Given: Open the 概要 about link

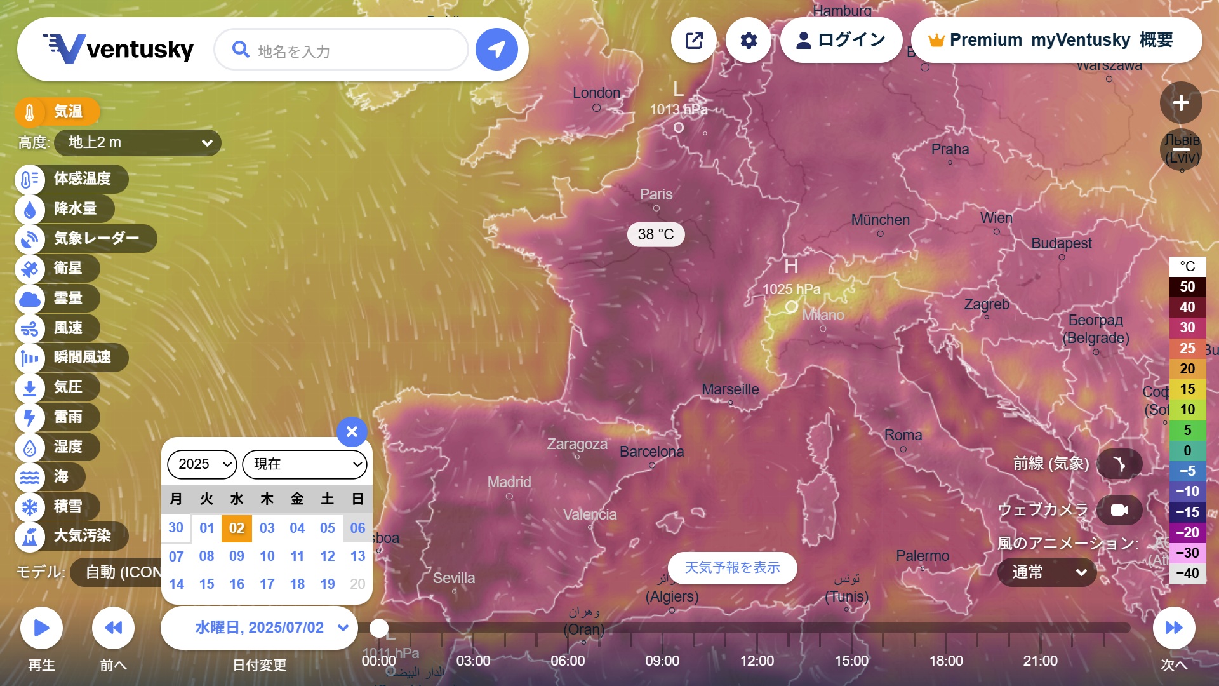Looking at the screenshot, I should coord(1156,40).
